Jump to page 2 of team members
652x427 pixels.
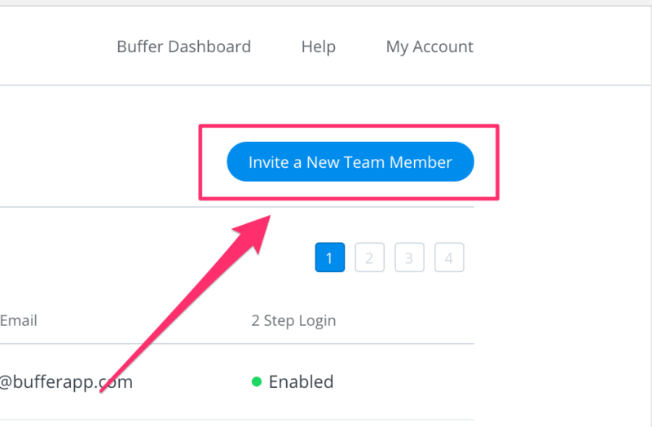369,258
